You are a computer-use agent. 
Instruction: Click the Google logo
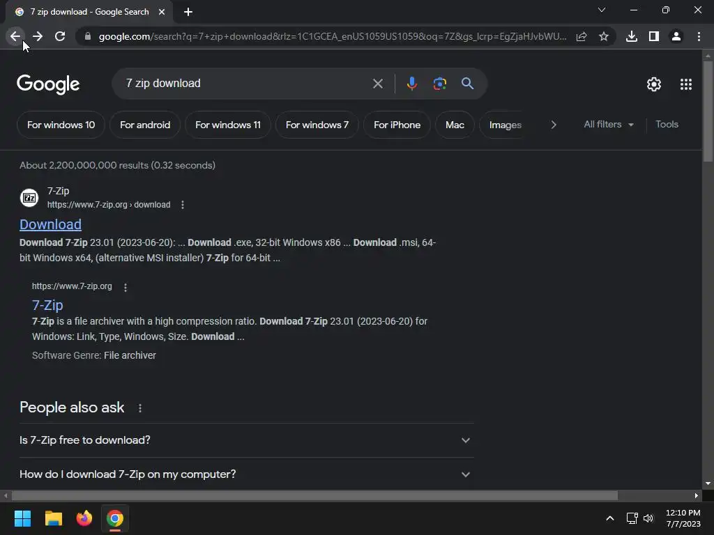48,84
